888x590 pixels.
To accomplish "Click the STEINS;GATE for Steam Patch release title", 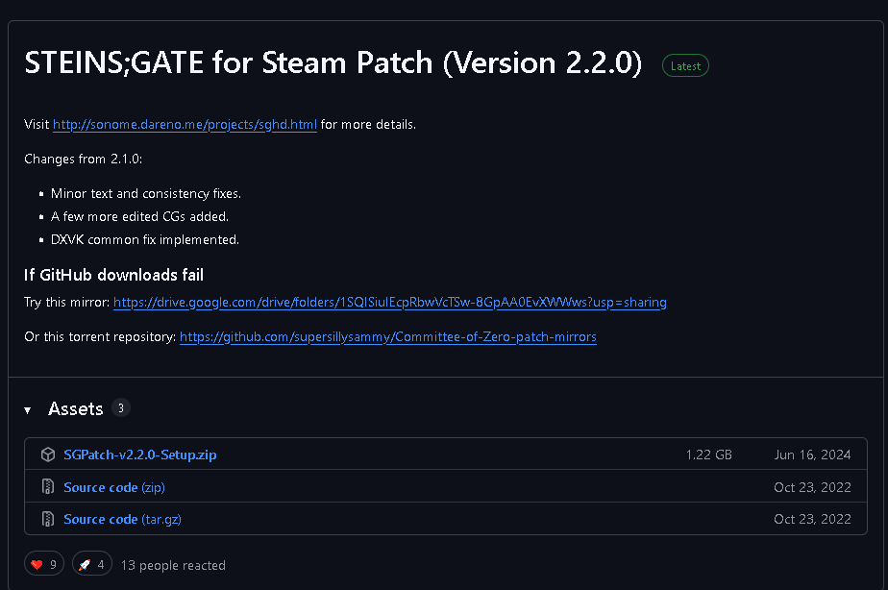I will [x=333, y=62].
